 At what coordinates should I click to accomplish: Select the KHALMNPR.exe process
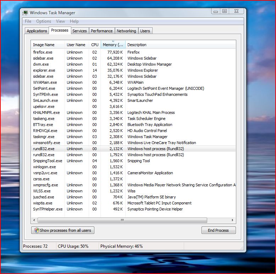coord(133,113)
